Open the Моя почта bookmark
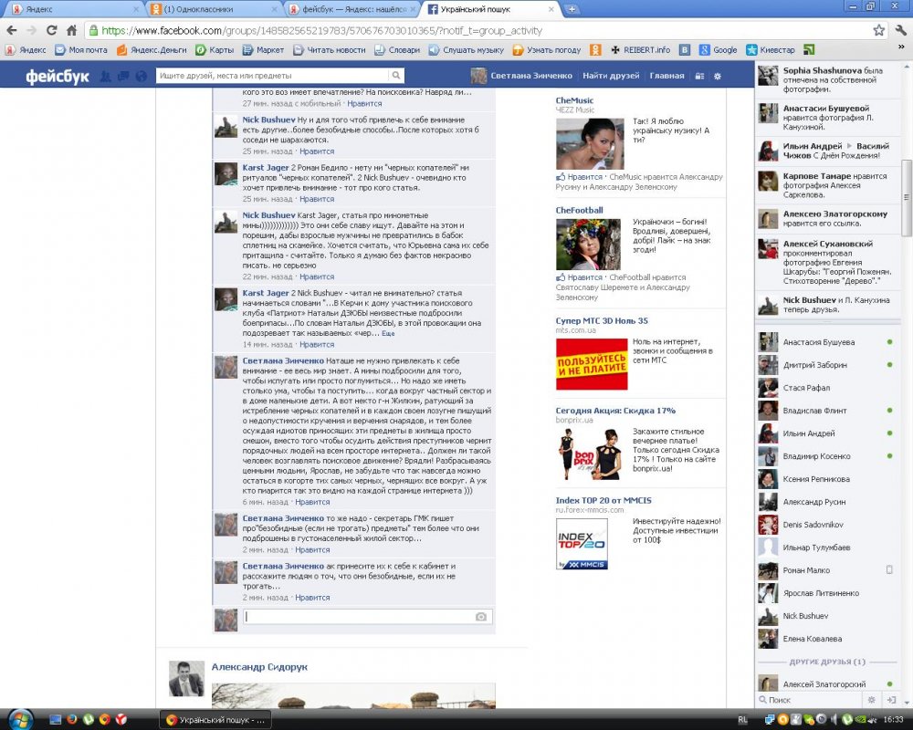The image size is (913, 730). tap(81, 50)
